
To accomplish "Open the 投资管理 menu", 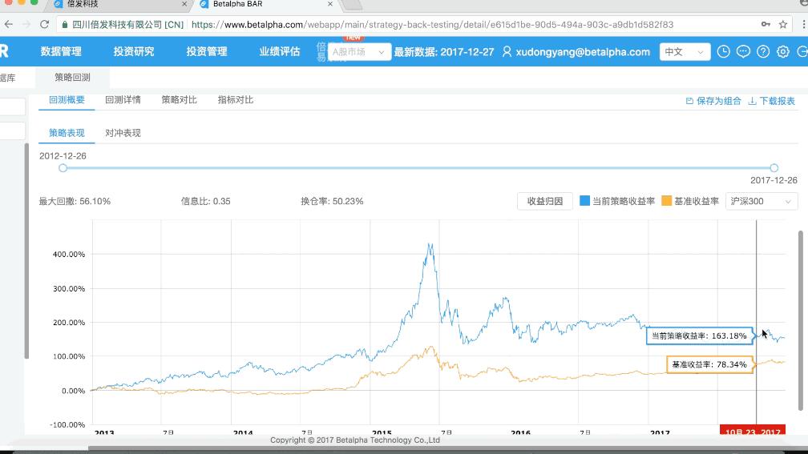I will click(207, 51).
